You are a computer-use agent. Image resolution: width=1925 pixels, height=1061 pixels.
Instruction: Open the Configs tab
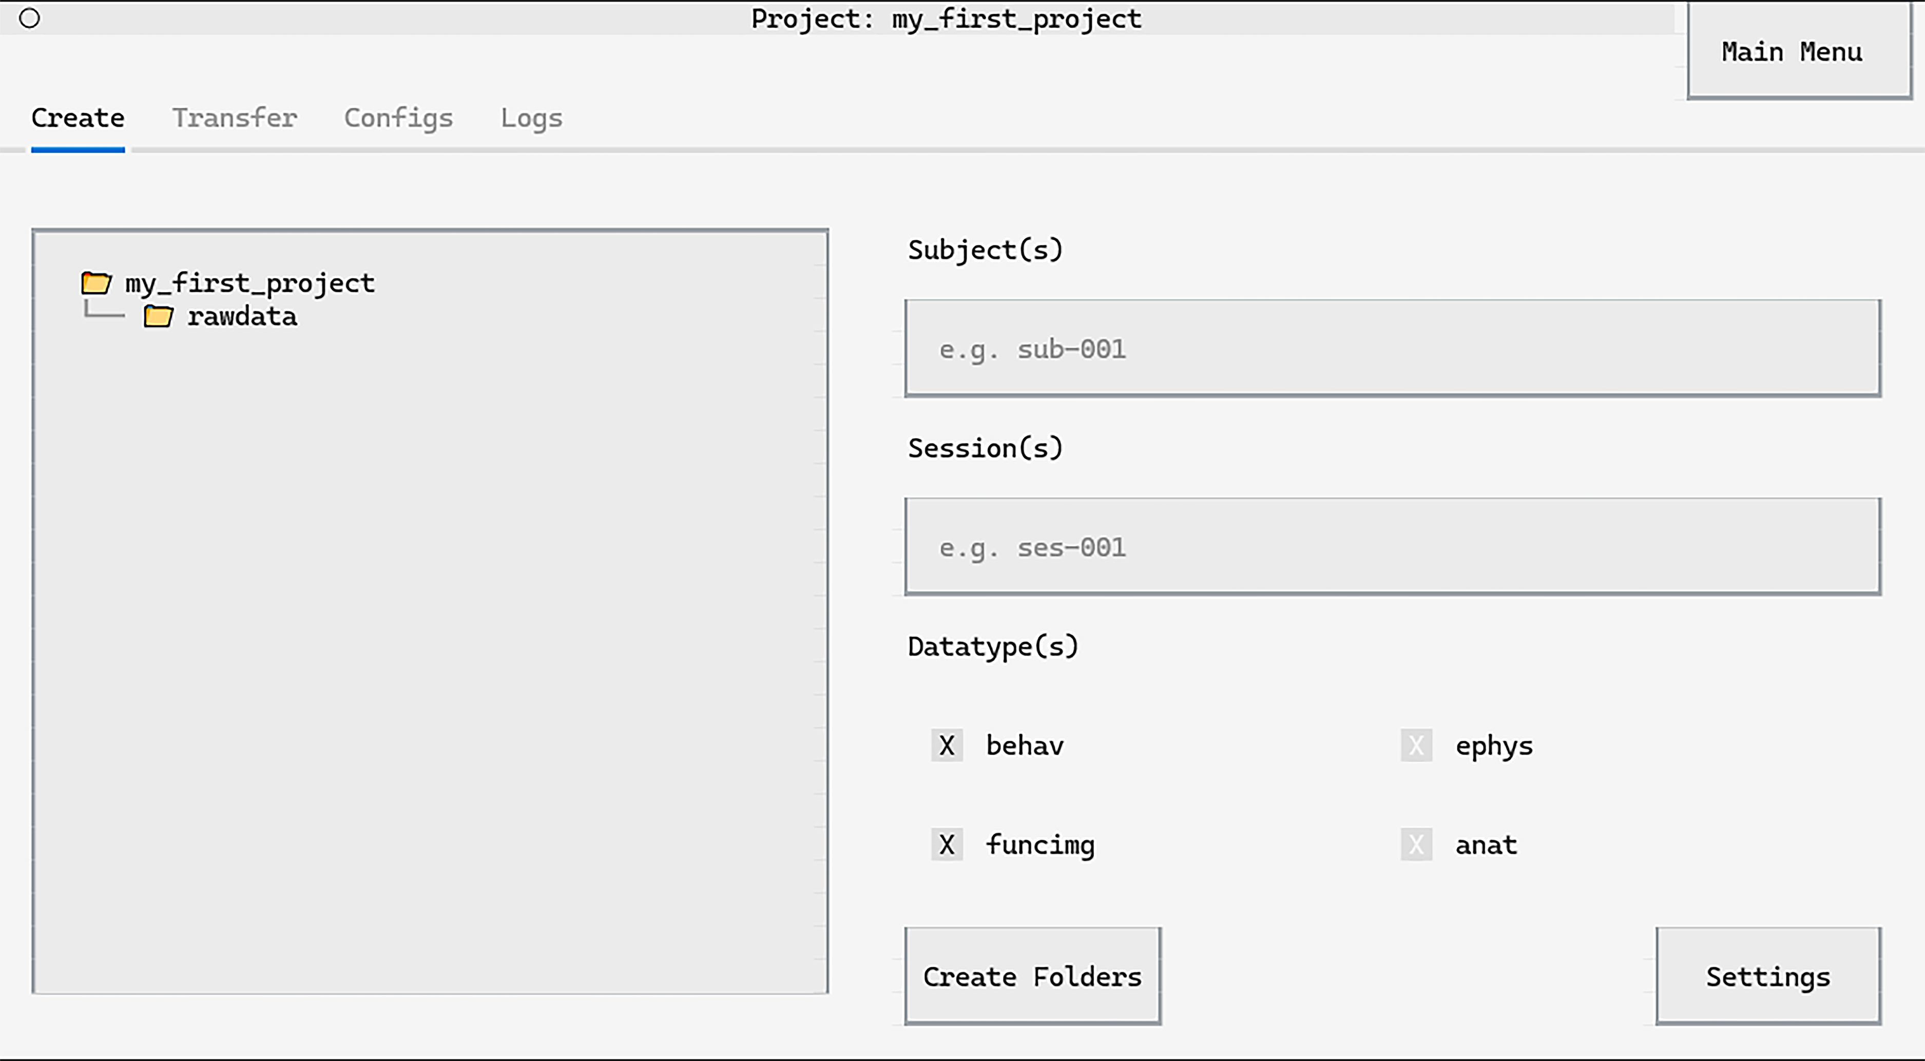click(398, 118)
